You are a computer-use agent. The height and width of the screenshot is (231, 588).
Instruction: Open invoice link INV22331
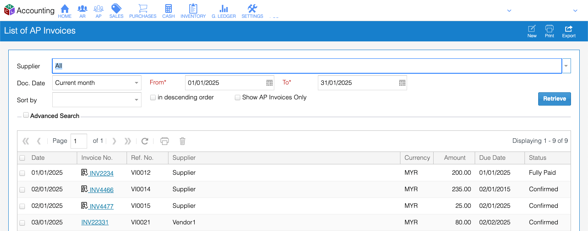click(x=95, y=222)
